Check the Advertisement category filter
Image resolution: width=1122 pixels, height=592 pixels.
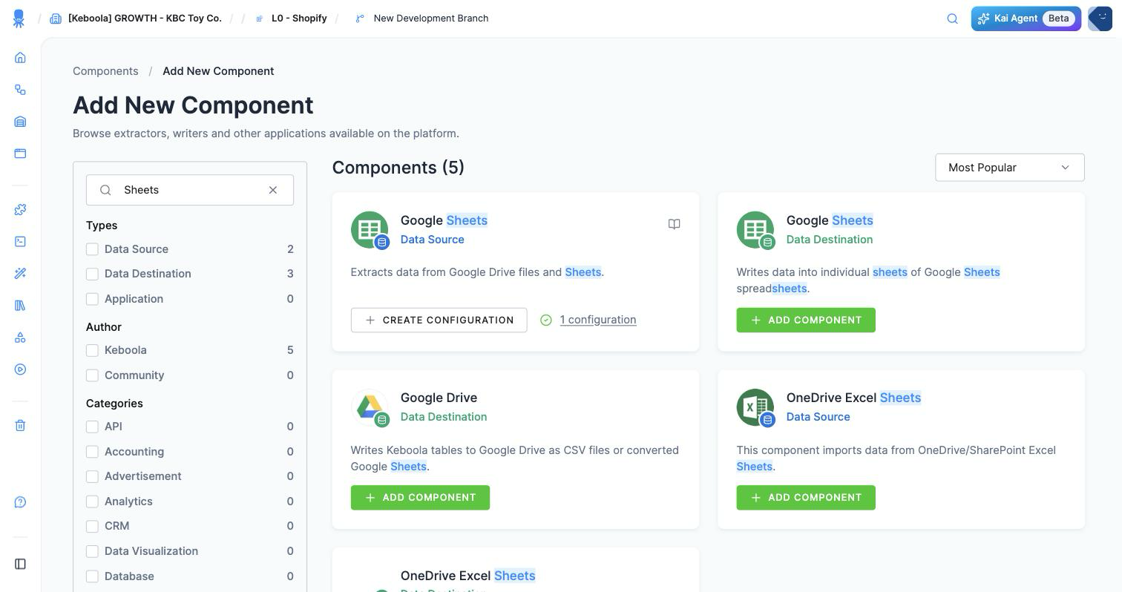92,476
